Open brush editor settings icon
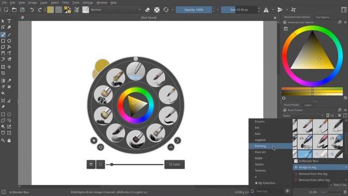 coord(77,10)
